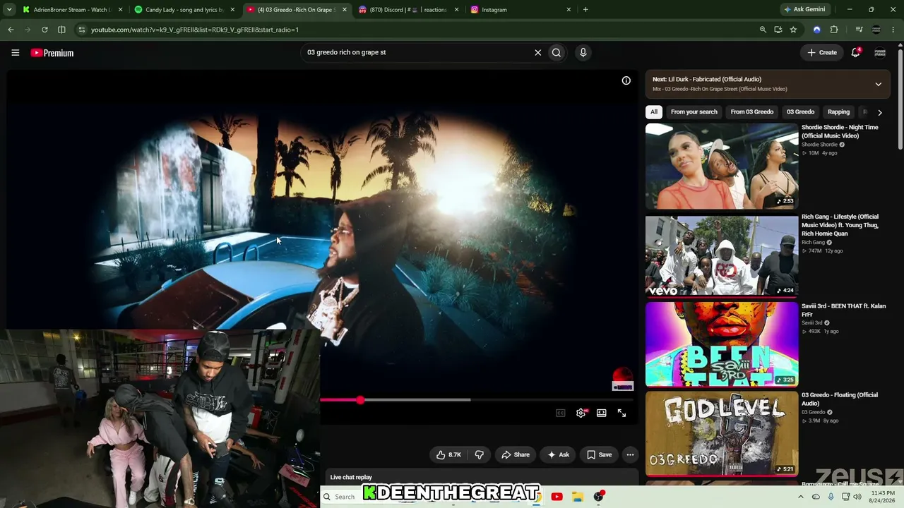Select the 'From your search' chip

click(x=694, y=111)
